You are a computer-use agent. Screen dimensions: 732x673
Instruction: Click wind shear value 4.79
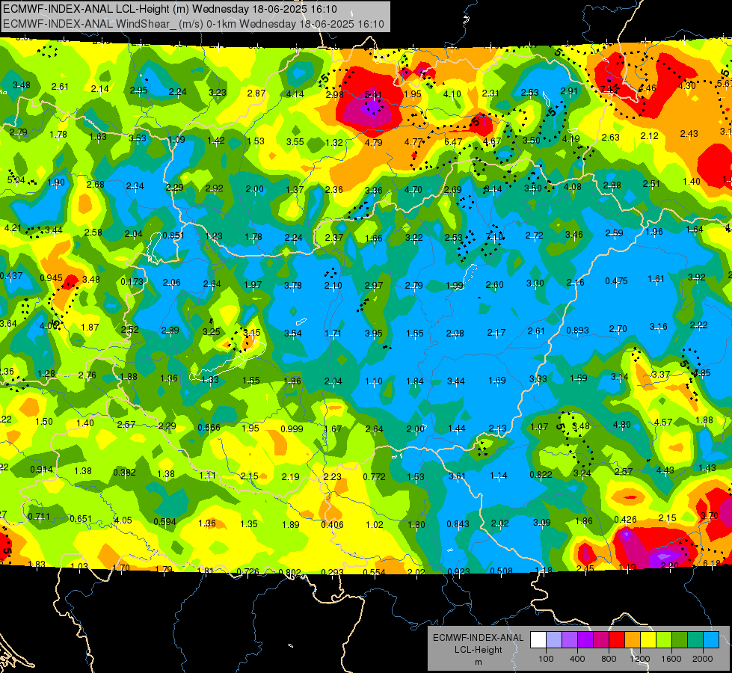coord(373,142)
